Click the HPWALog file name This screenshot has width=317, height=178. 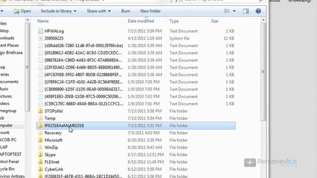click(54, 31)
